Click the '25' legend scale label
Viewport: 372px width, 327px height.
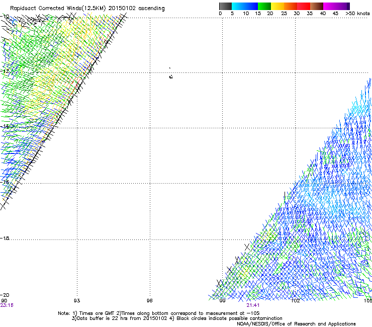tap(284, 14)
